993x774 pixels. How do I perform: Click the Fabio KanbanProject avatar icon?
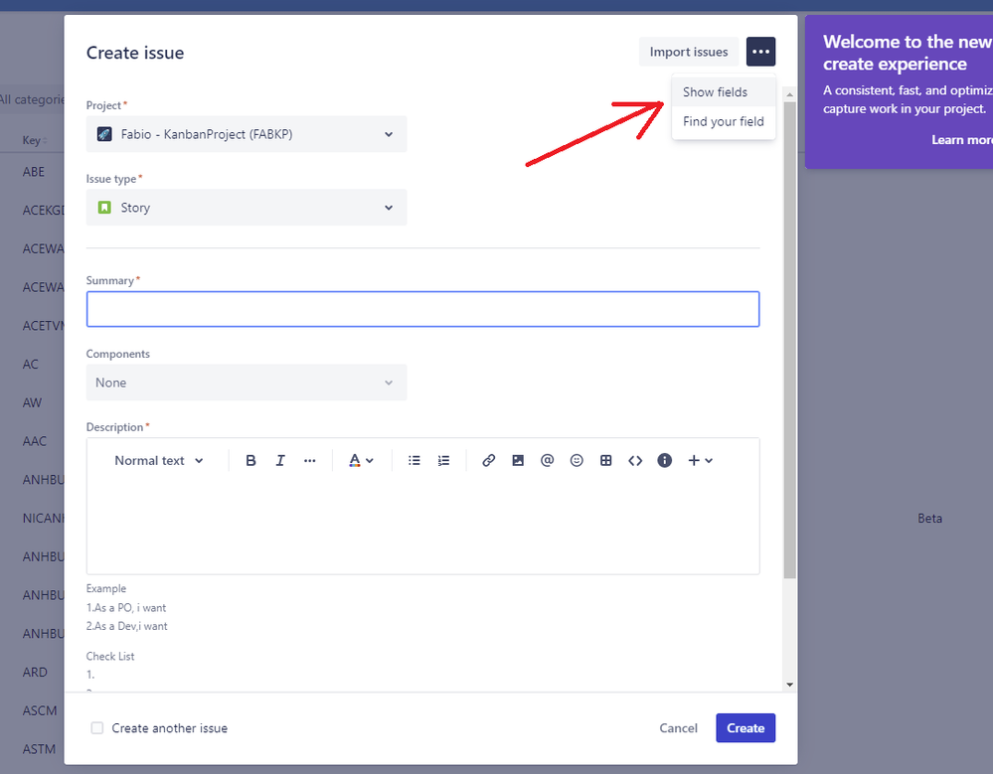click(x=104, y=134)
